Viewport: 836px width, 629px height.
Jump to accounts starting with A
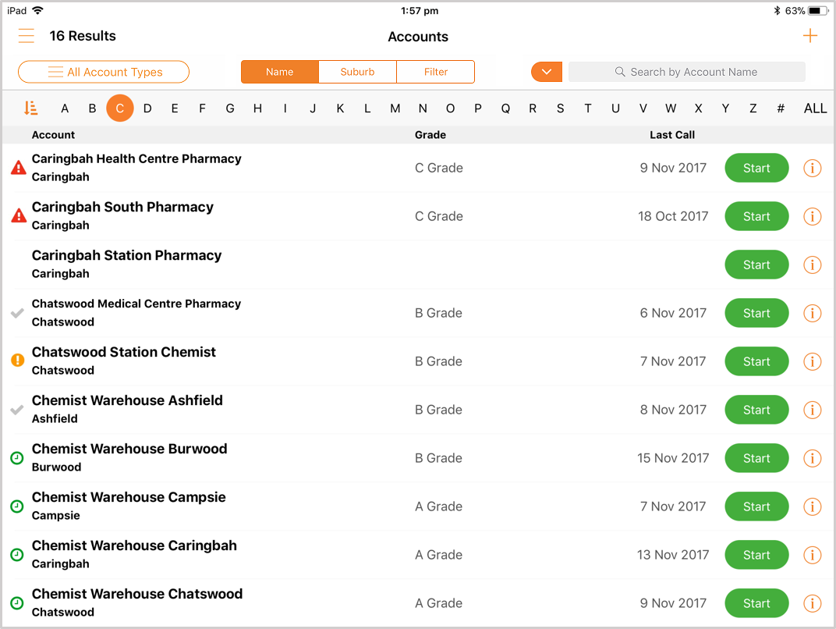coord(65,108)
